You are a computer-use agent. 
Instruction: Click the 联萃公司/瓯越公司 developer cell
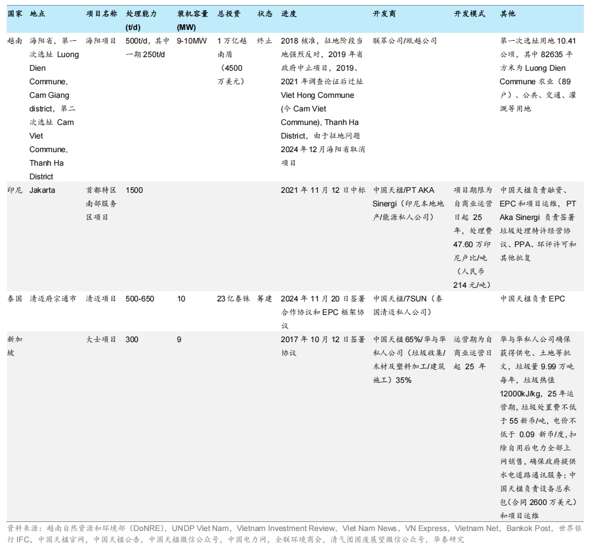click(x=405, y=41)
